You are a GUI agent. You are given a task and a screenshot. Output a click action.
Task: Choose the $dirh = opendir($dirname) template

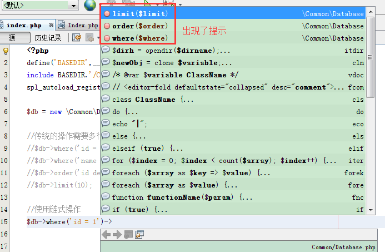(x=233, y=50)
